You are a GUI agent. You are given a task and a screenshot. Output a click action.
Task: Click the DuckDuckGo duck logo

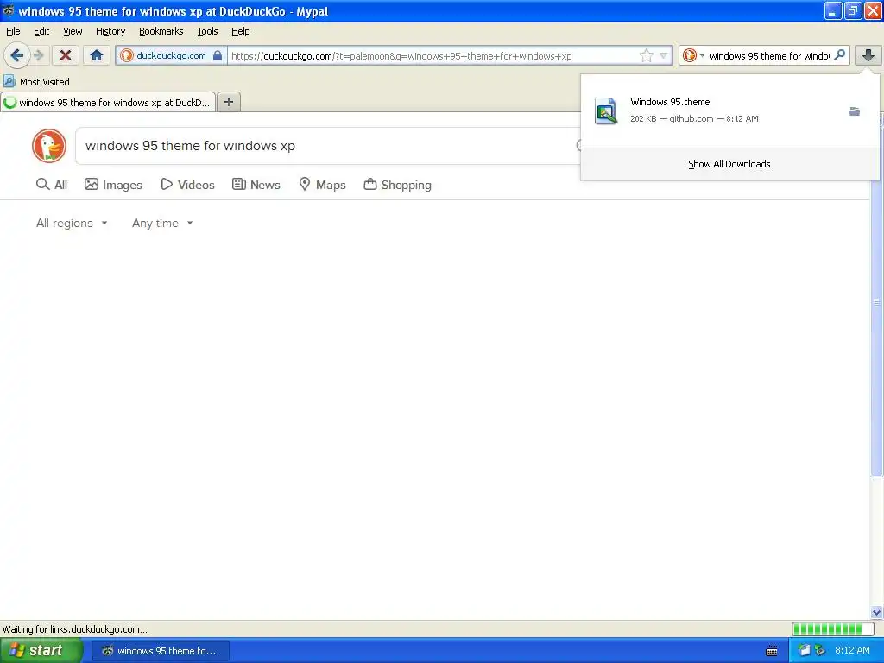coord(49,145)
